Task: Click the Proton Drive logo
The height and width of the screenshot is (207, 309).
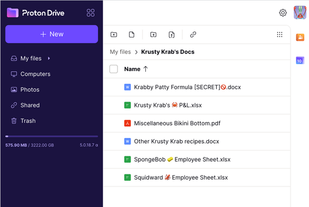Action: click(36, 13)
